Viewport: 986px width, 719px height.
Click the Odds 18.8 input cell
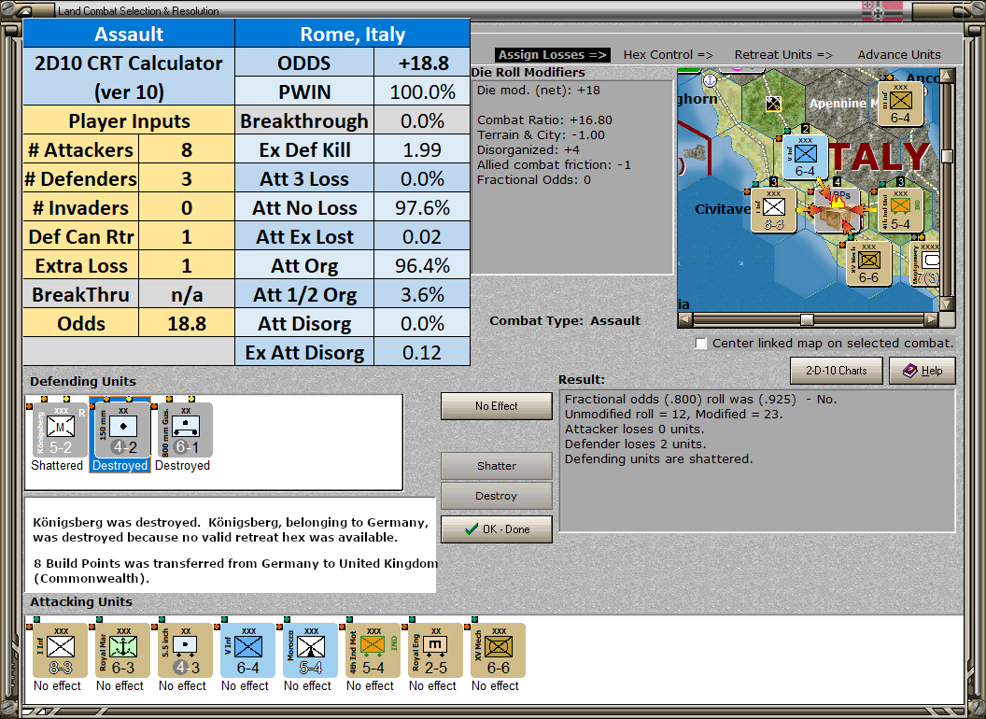point(187,323)
